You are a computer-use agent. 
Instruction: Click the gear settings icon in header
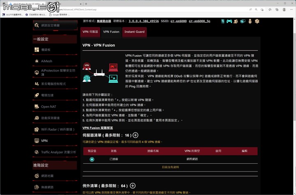[x=257, y=21]
